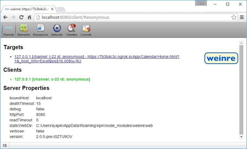Maximize the browser window
Viewport: 247px width, 149px height.
coord(228,4)
